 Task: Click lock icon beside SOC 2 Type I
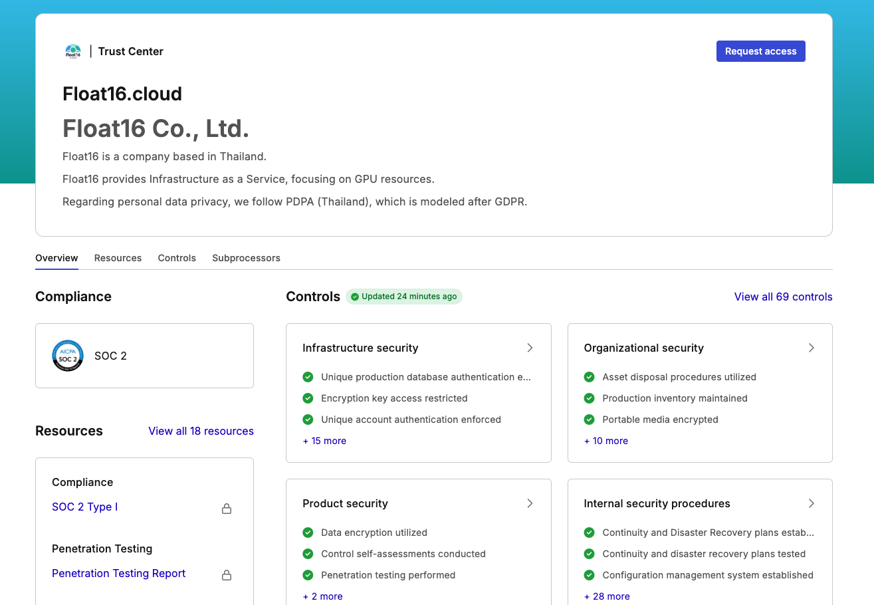[227, 509]
